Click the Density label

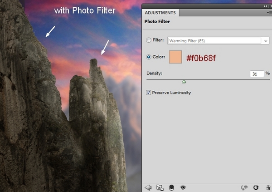[154, 73]
